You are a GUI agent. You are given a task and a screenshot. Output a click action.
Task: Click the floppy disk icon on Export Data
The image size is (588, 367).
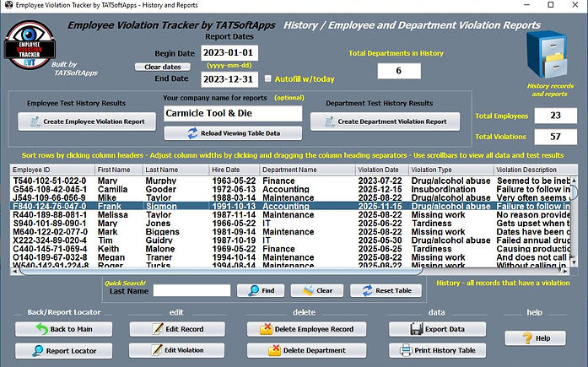(416, 329)
